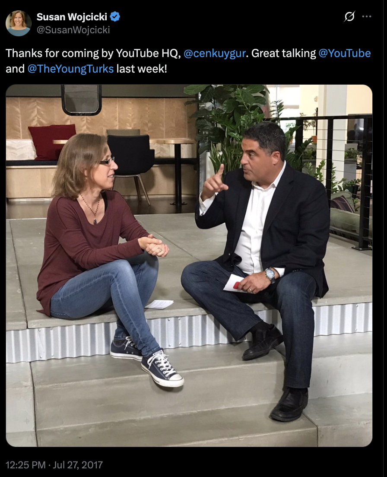
Task: Expand the attached photo of two people
Action: tap(189, 266)
